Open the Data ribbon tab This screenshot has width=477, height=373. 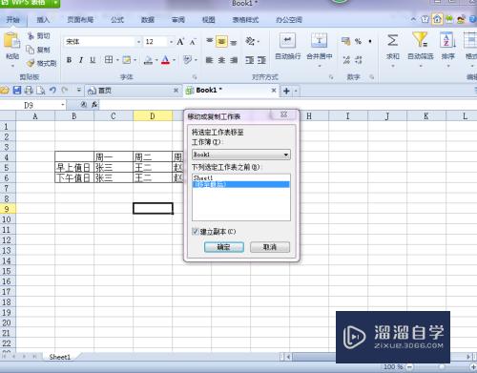pyautogui.click(x=148, y=20)
